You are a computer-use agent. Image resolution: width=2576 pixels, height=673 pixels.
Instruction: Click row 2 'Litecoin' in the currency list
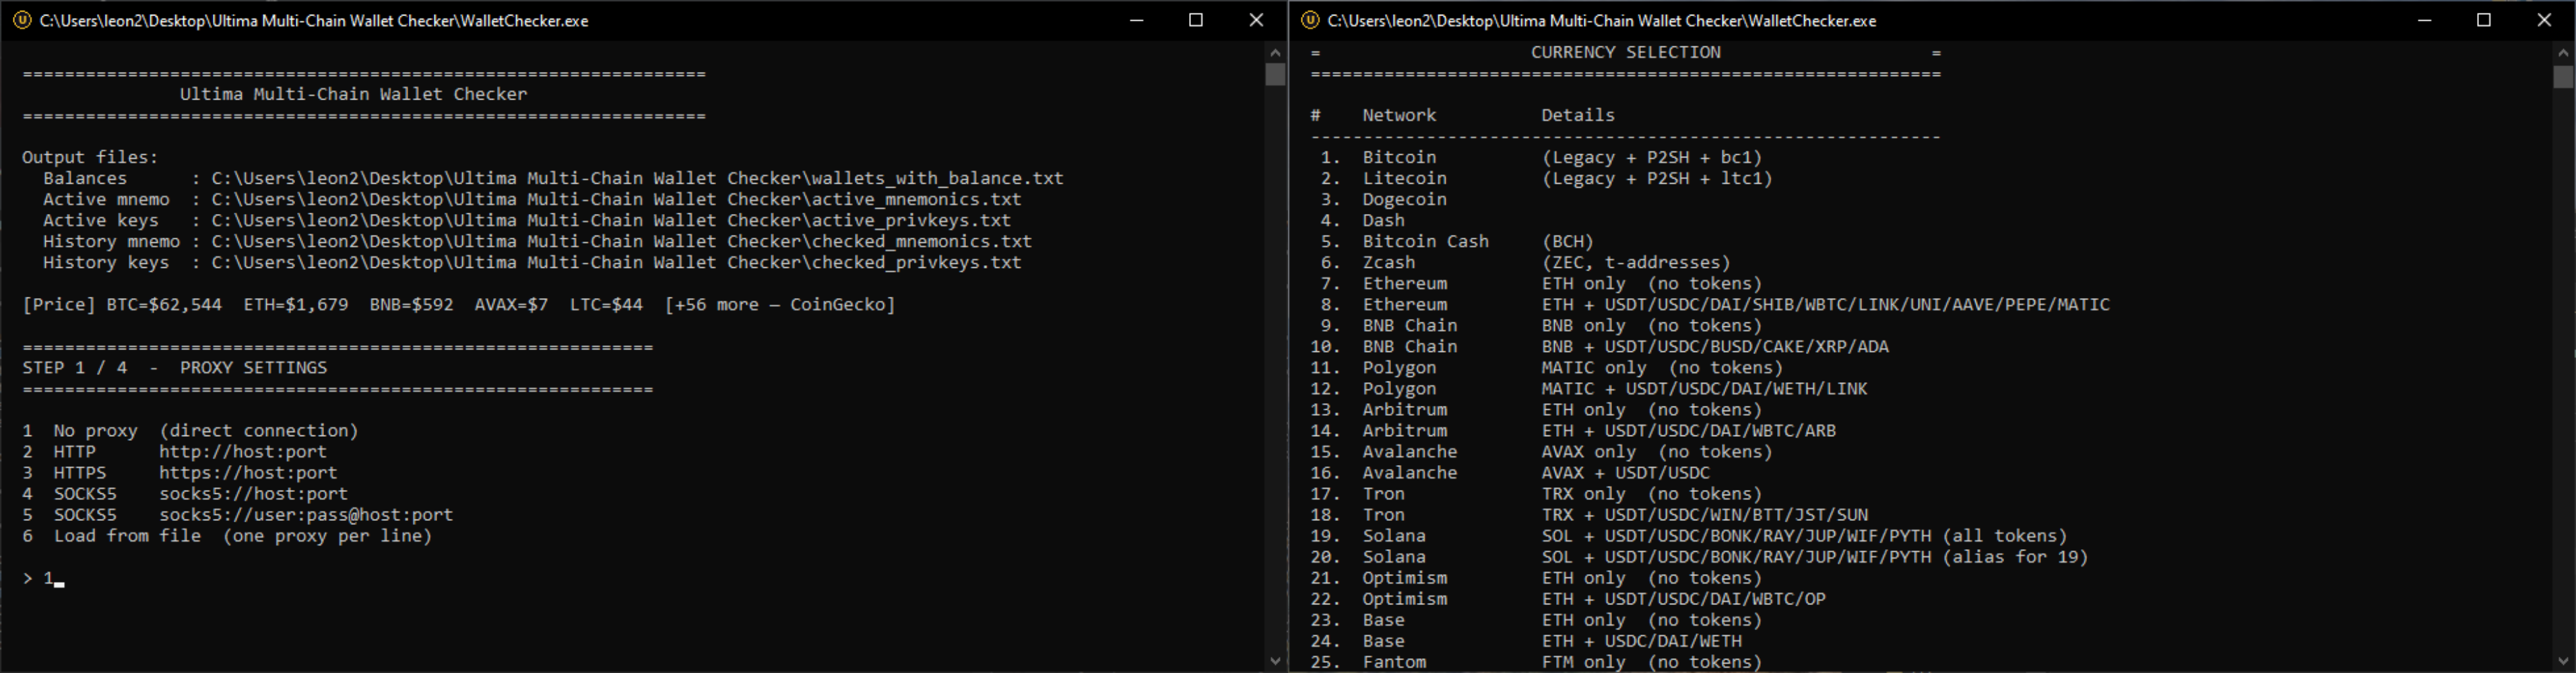coord(1546,178)
